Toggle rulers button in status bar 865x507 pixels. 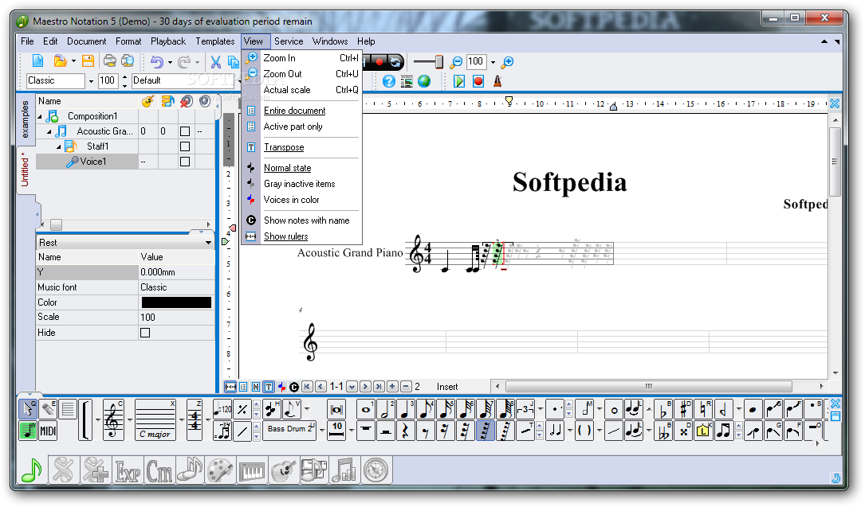click(230, 387)
